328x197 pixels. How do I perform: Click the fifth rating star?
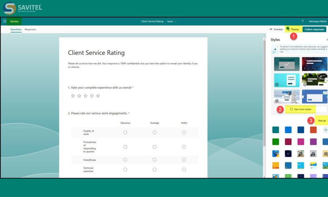[x=98, y=96]
